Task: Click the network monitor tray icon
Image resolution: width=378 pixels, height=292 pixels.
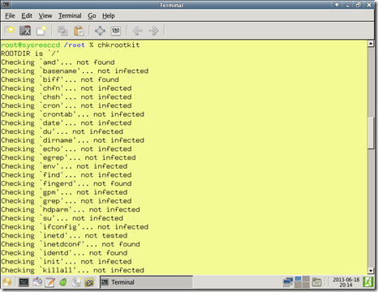Action: (288, 282)
